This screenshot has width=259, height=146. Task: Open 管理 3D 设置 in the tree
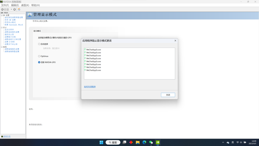click(10, 20)
